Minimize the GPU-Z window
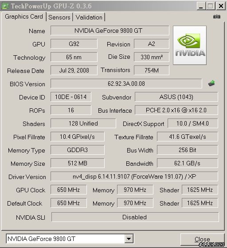The height and width of the screenshot is (248, 227). pyautogui.click(x=201, y=6)
